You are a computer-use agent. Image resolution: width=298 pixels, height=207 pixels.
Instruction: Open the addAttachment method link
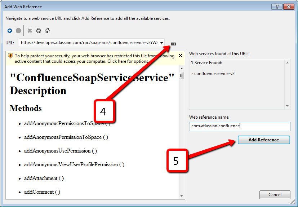point(40,178)
